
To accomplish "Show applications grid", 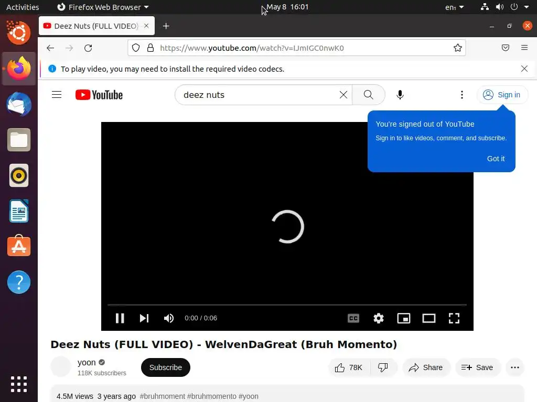I will (x=19, y=384).
